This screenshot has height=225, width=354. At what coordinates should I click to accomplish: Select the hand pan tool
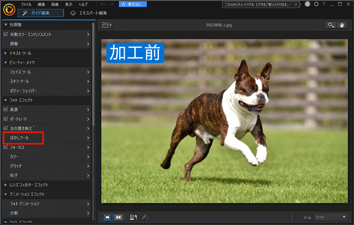click(342, 25)
